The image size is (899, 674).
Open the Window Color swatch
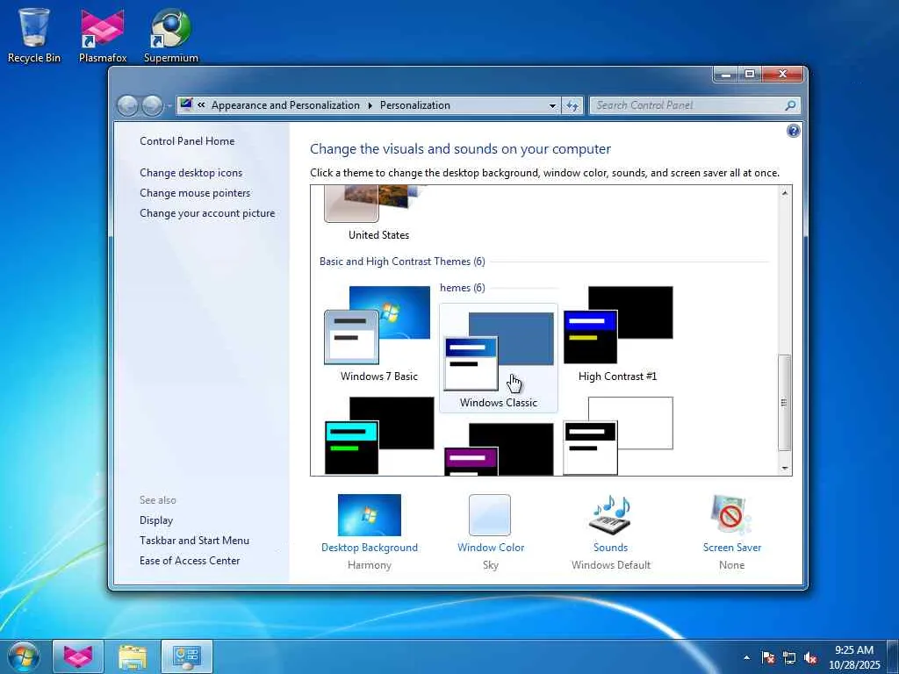pyautogui.click(x=490, y=514)
